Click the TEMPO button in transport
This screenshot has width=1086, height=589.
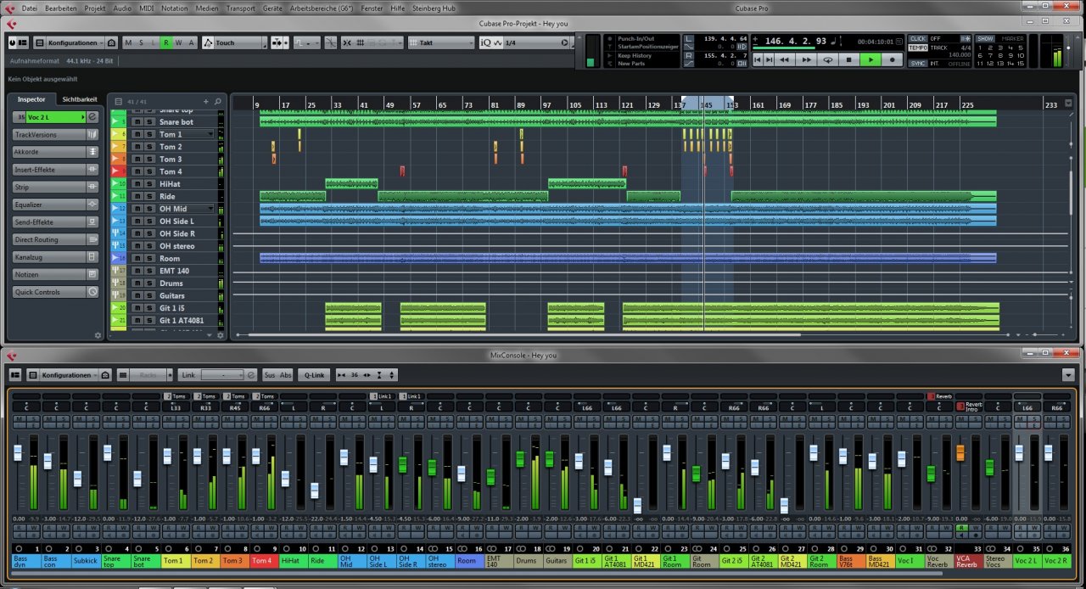coord(917,48)
